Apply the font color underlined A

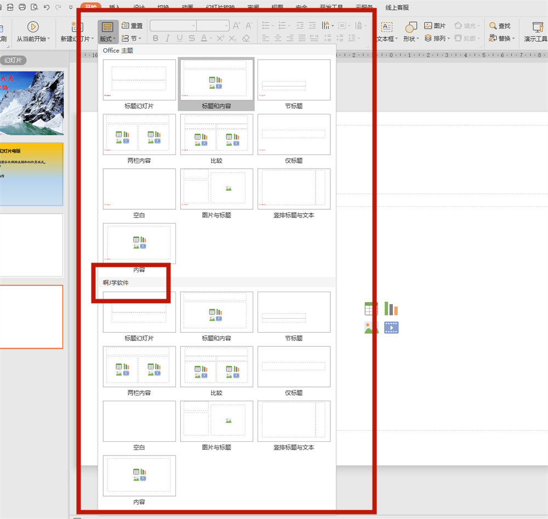point(204,38)
